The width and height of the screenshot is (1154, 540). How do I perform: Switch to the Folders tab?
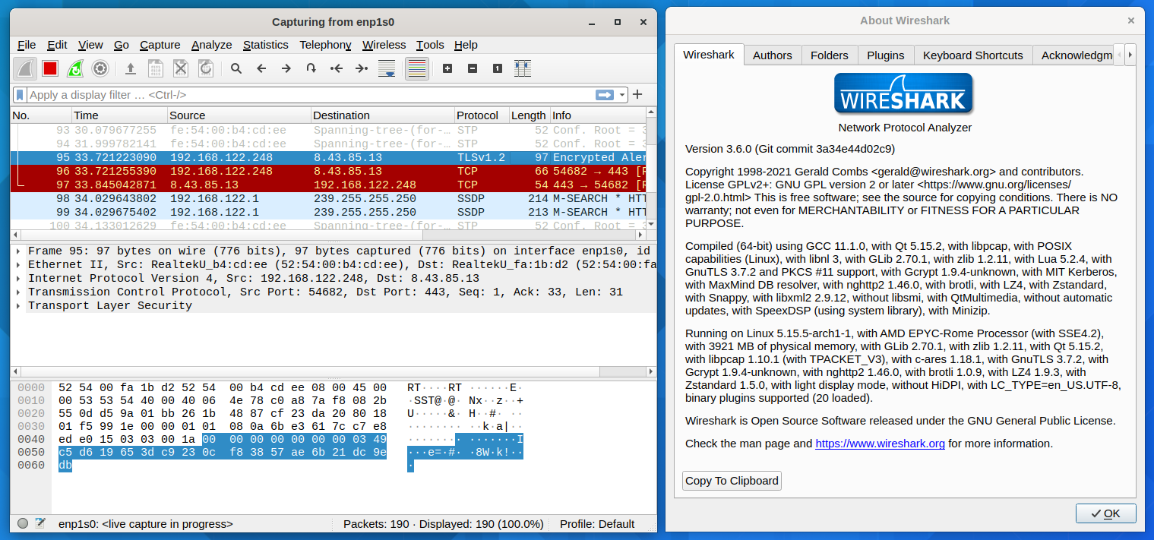[830, 55]
